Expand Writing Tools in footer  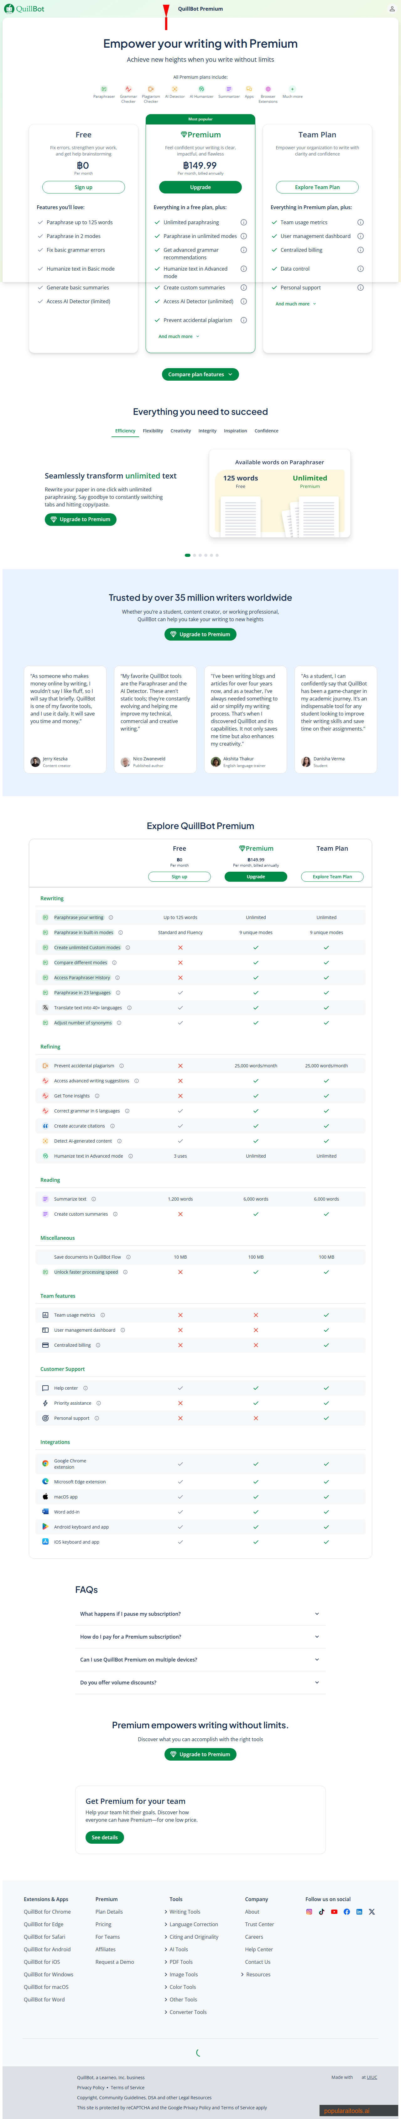coord(182,1912)
